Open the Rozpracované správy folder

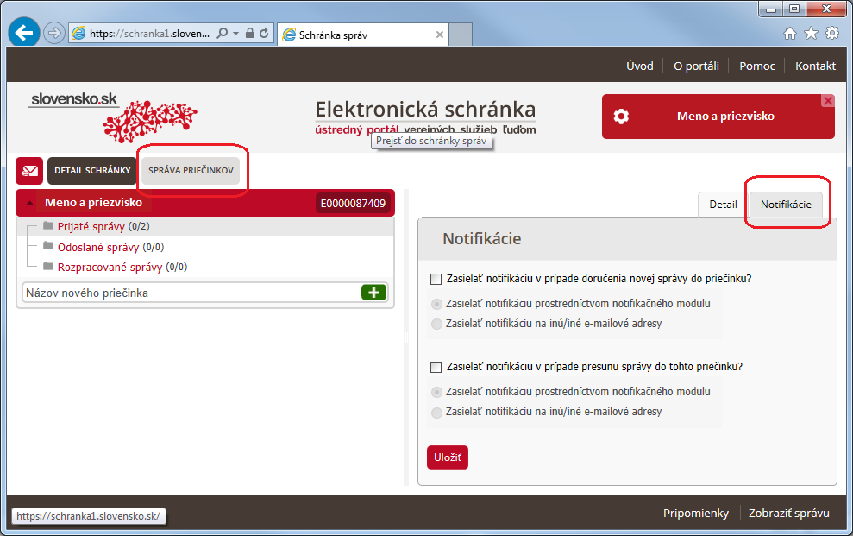click(110, 268)
